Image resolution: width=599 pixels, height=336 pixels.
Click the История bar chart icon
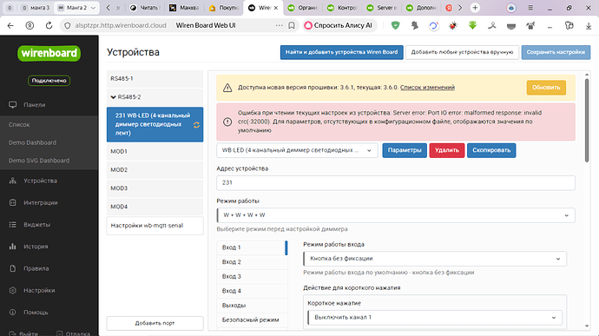pos(13,247)
